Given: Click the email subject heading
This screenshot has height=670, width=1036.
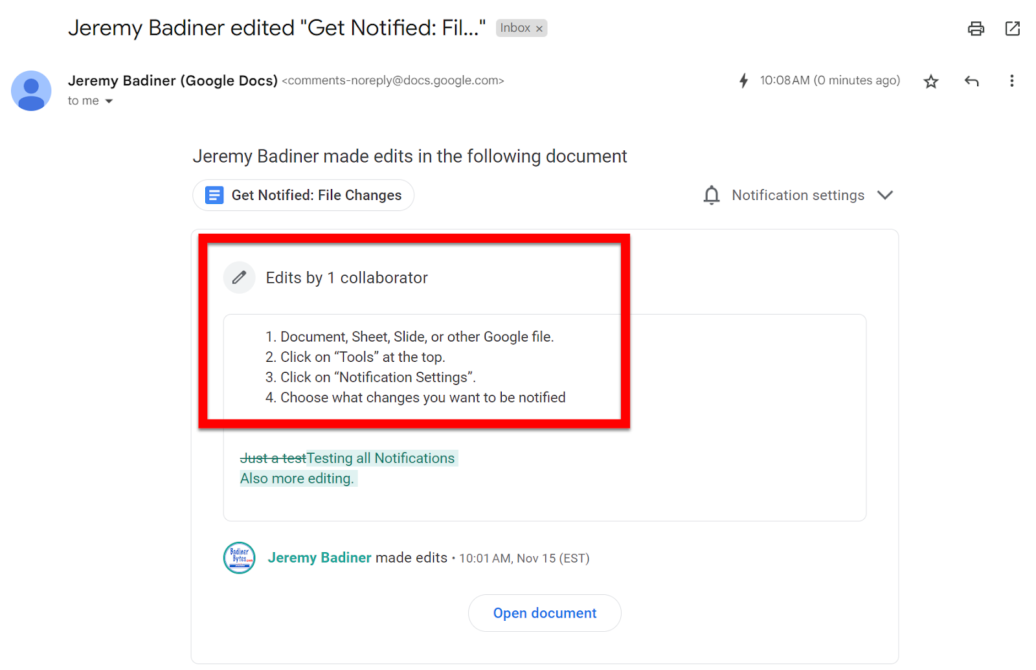Looking at the screenshot, I should [276, 28].
